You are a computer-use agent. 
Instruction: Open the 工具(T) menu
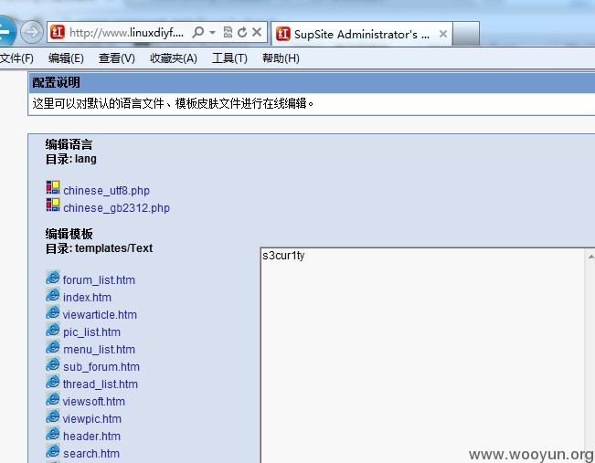[x=229, y=58]
